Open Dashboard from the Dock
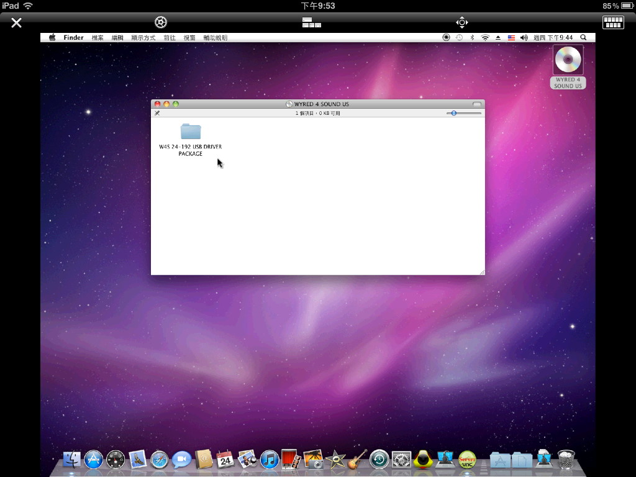 tap(116, 460)
